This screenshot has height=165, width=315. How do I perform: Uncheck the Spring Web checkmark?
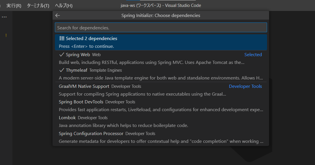61,54
